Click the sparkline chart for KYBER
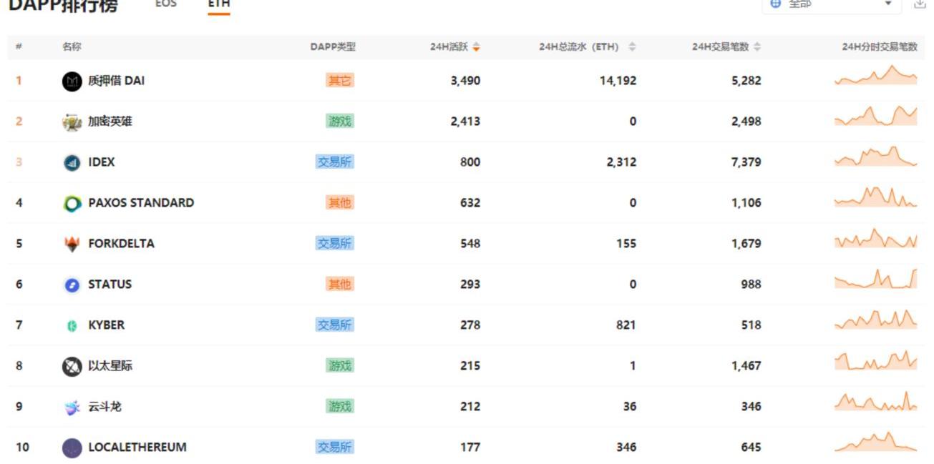The height and width of the screenshot is (464, 934). pyautogui.click(x=875, y=320)
